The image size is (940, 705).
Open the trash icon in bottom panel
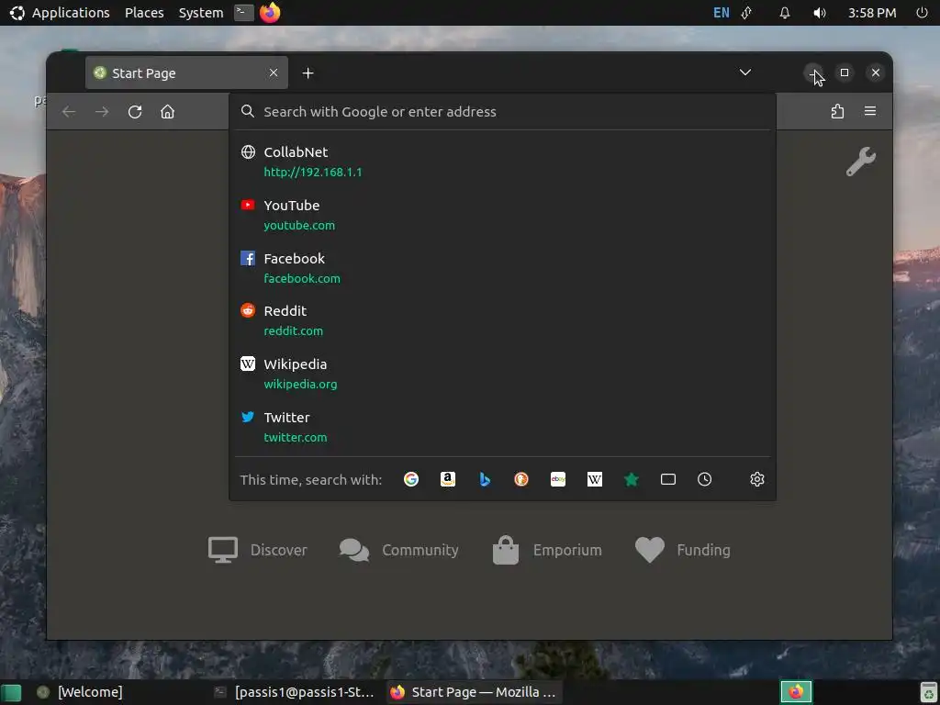(x=928, y=692)
